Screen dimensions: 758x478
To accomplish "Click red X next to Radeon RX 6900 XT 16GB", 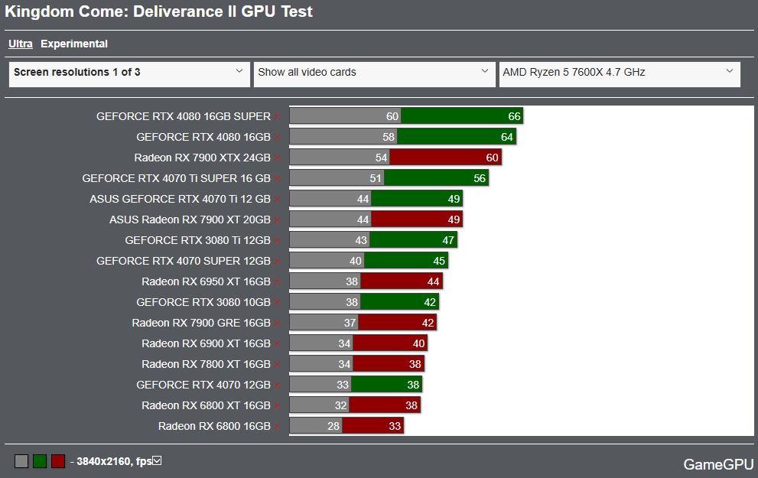I will tap(278, 344).
